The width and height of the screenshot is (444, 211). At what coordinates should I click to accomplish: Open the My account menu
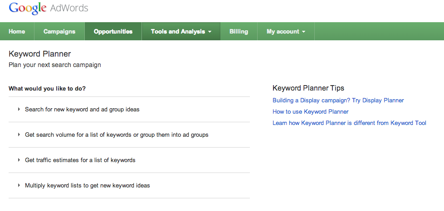(x=283, y=32)
